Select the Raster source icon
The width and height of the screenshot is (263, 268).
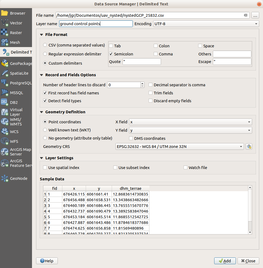[5, 33]
